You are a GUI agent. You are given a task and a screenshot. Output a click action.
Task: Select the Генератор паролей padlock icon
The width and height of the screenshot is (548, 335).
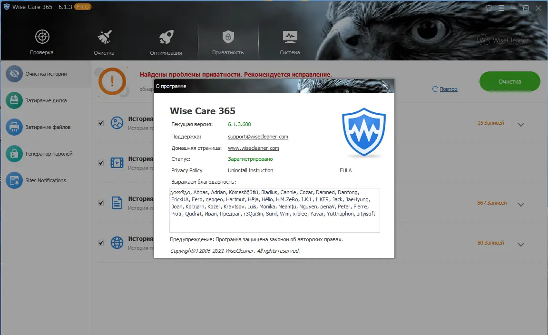pyautogui.click(x=14, y=154)
